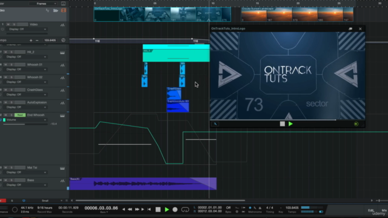
Task: Open Display dropdown on Bass track
Action: point(26,185)
